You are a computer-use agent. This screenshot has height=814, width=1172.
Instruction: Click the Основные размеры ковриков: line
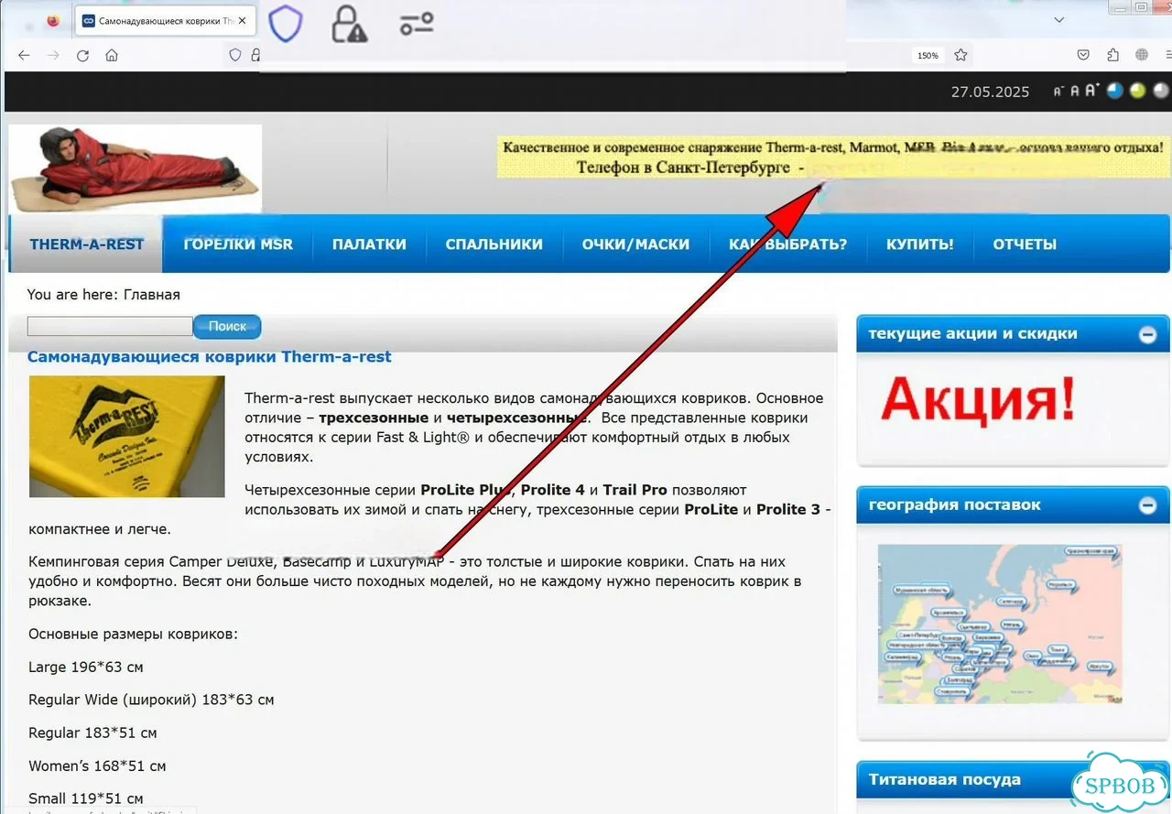(x=133, y=634)
